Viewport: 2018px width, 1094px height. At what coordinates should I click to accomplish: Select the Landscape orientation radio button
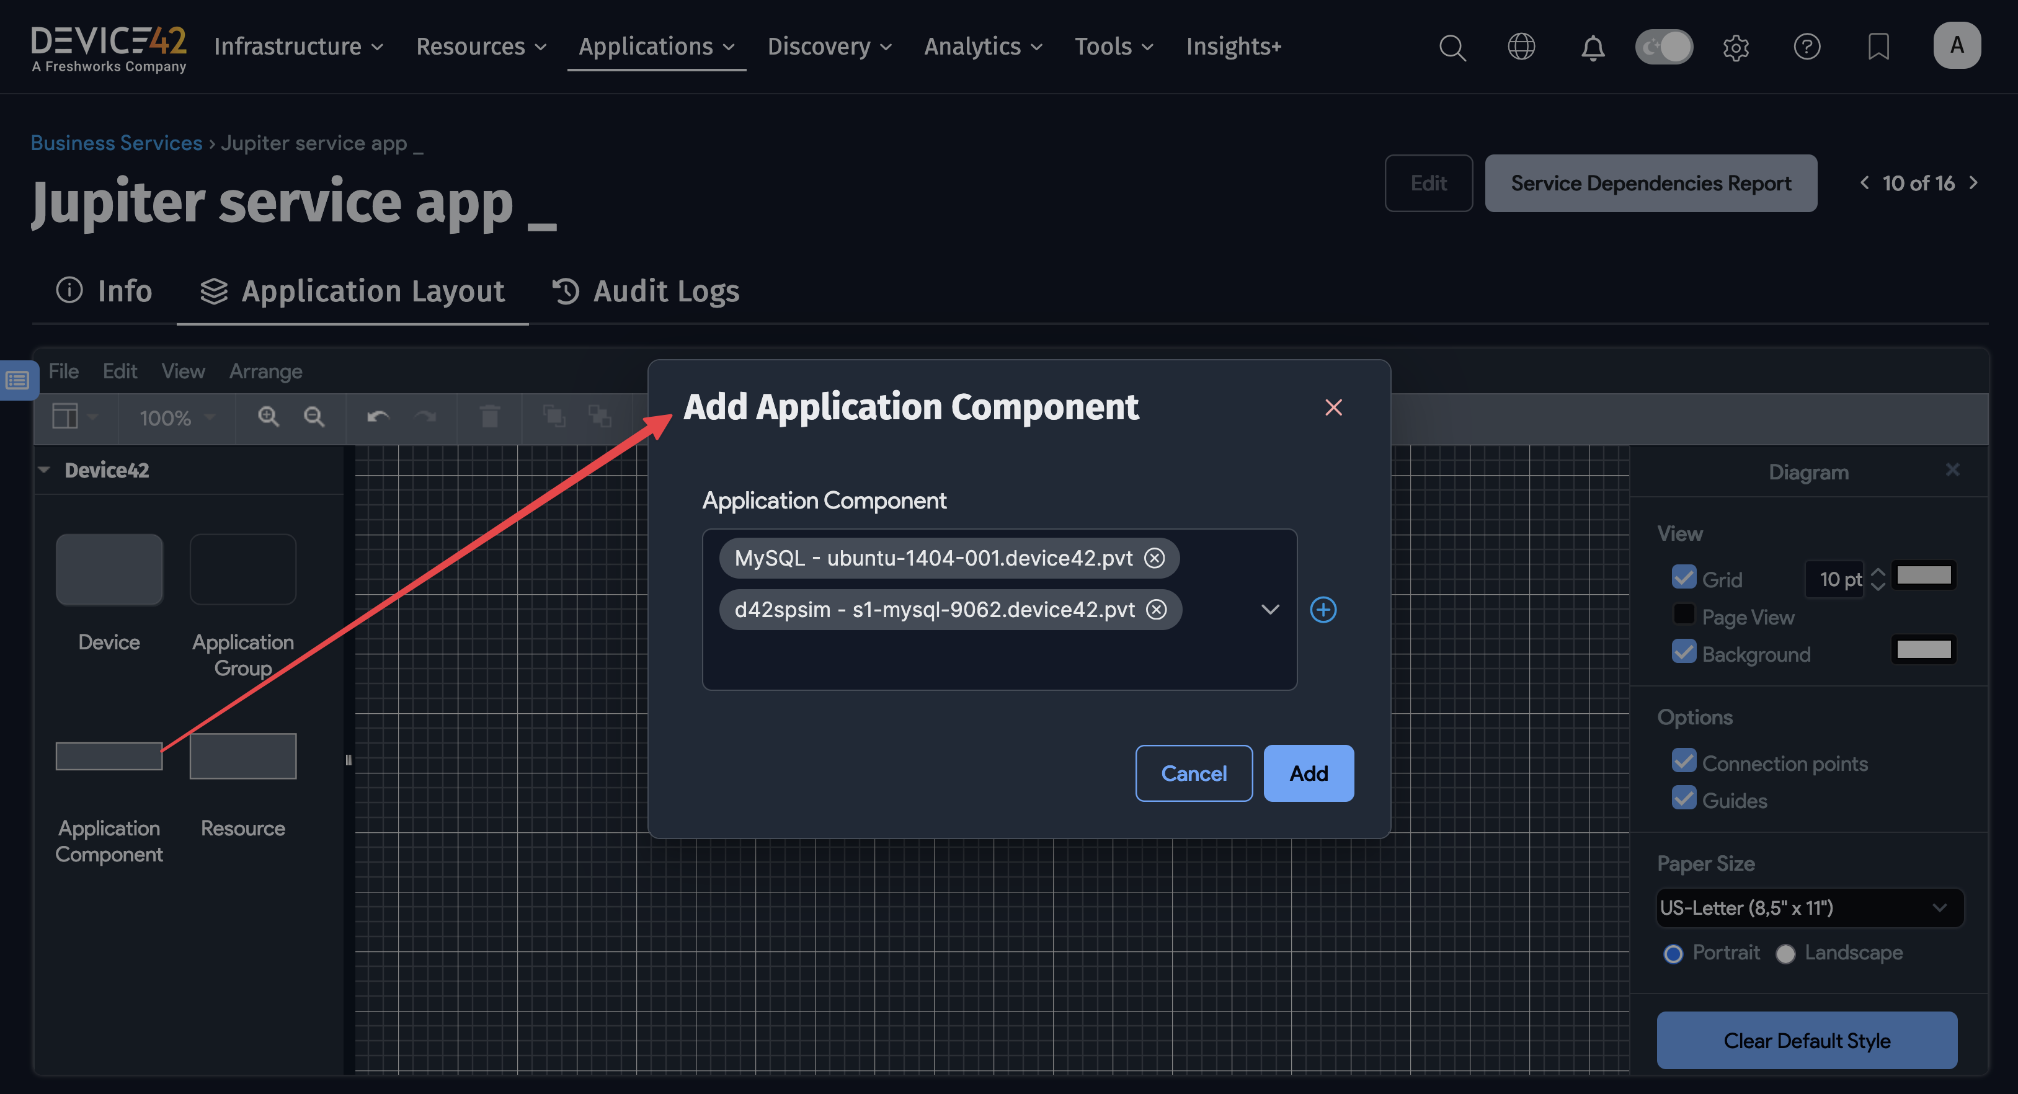click(x=1786, y=954)
